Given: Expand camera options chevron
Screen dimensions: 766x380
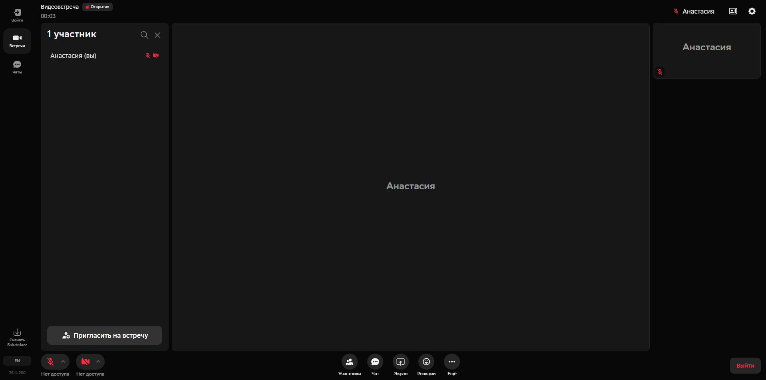Looking at the screenshot, I should click(98, 362).
